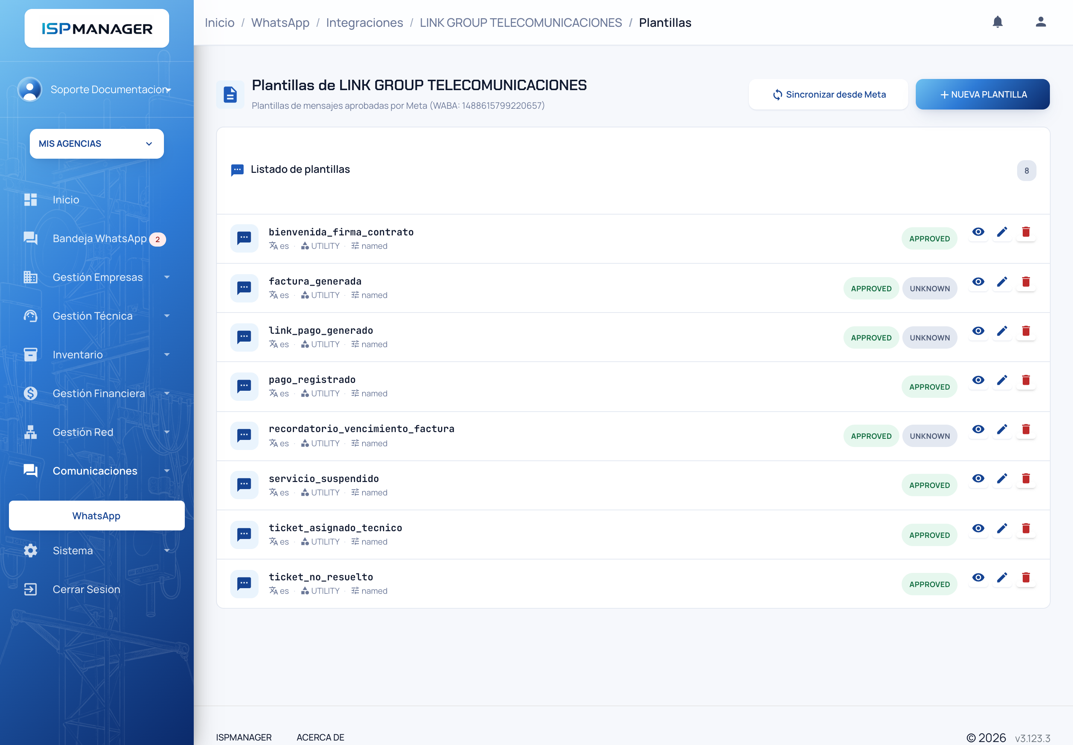Viewport: 1073px width, 745px height.
Task: Expand the Soporte Documentacion user menu
Action: point(168,90)
